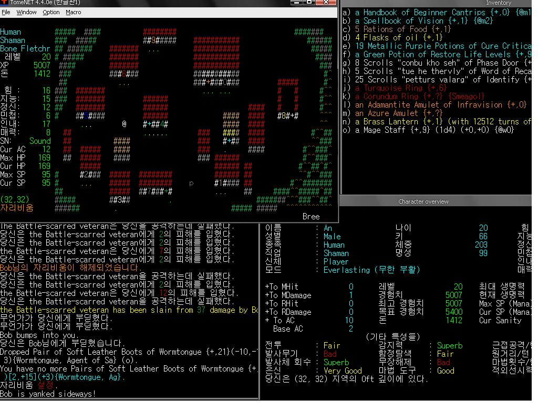Click the Male value in Character overview
538x403 pixels.
[332, 237]
